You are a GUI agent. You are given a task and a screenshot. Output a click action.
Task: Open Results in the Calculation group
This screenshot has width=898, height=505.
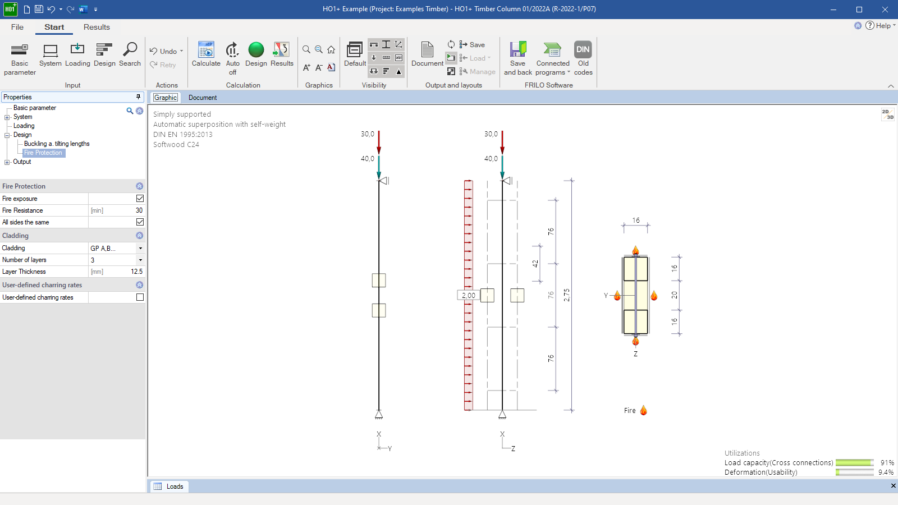282,55
